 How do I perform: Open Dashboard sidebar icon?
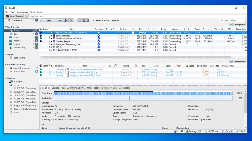(x=9, y=20)
